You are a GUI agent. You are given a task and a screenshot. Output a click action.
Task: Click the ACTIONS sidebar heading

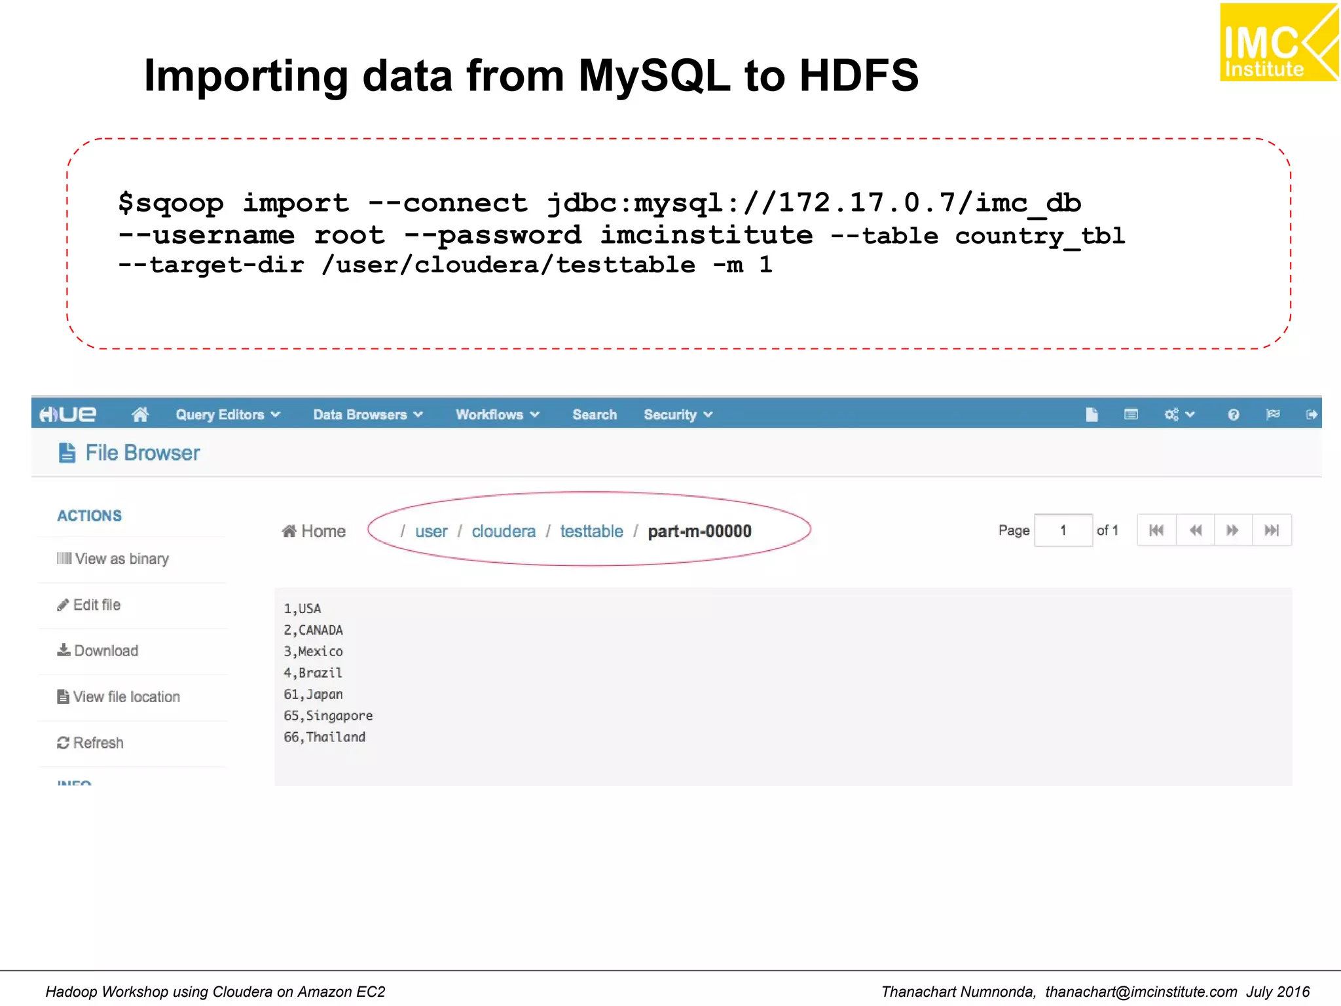click(x=89, y=516)
